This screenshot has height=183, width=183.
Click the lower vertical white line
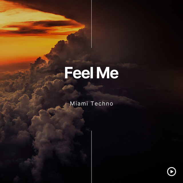91,157
